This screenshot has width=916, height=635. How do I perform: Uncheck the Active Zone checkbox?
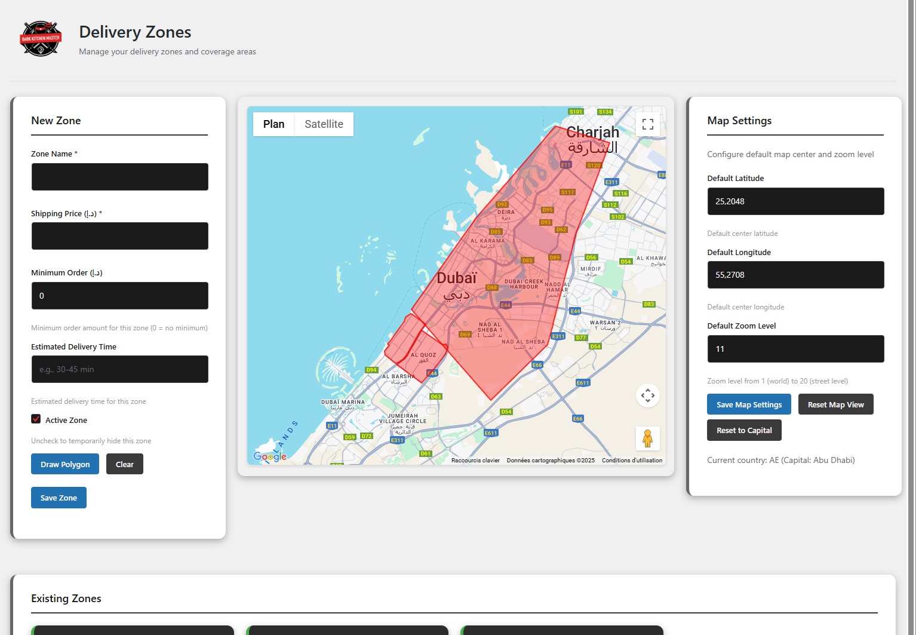point(36,419)
